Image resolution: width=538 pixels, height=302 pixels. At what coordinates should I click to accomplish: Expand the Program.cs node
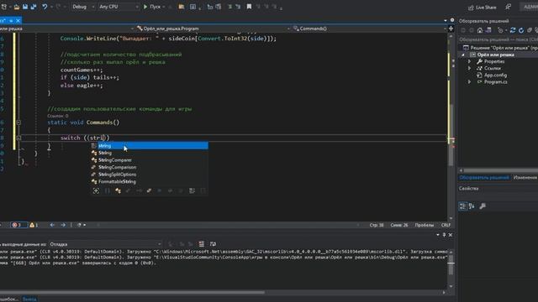pyautogui.click(x=469, y=82)
